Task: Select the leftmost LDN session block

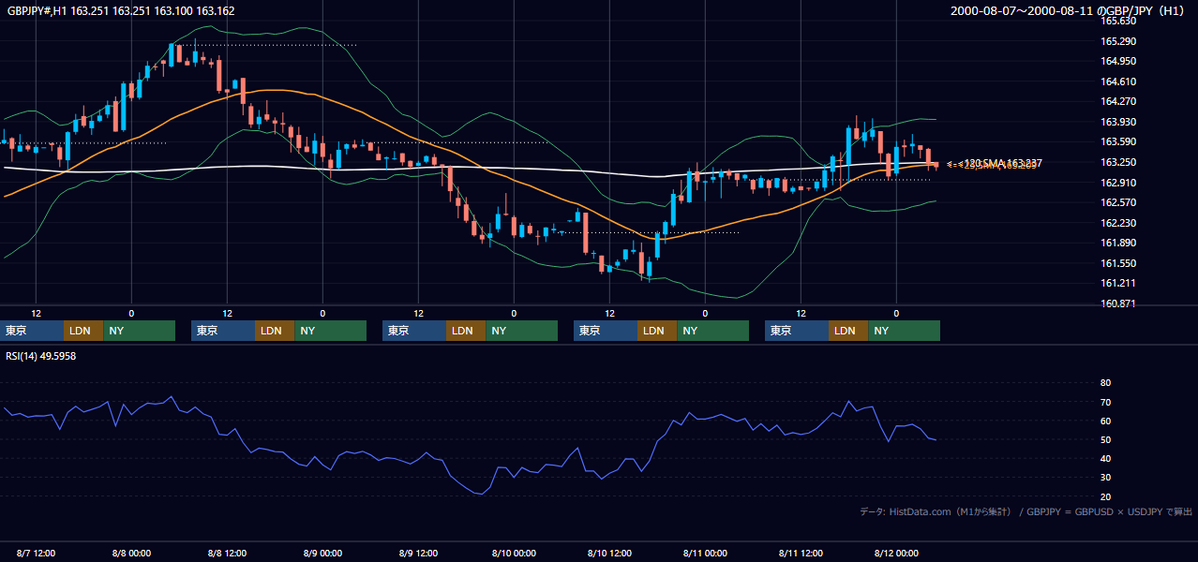Action: coord(83,331)
